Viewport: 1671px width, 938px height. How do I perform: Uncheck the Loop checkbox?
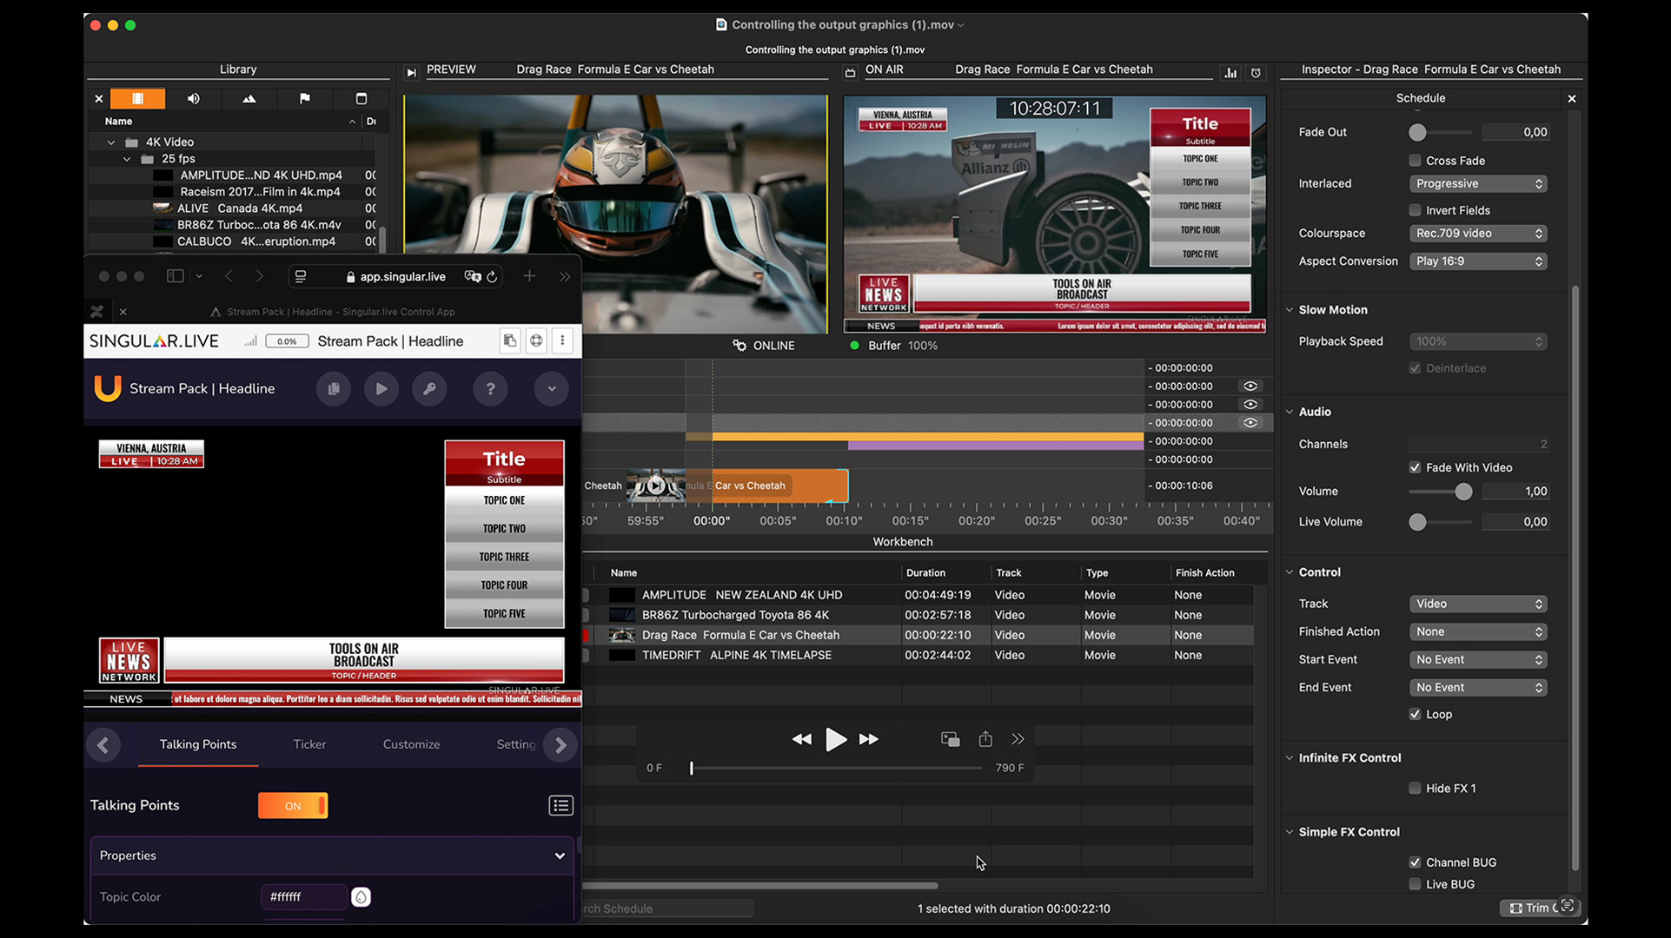coord(1415,714)
